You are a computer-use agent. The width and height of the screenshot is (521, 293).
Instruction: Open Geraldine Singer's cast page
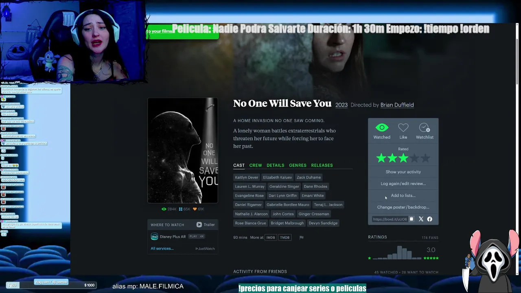(x=284, y=186)
